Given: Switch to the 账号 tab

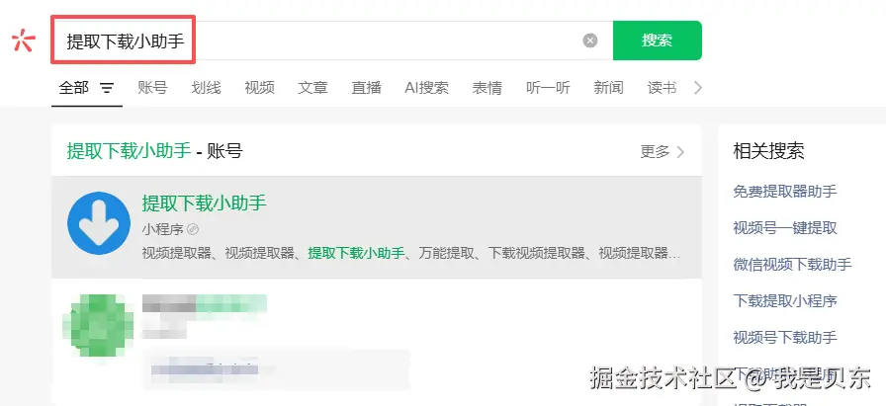Looking at the screenshot, I should point(152,88).
